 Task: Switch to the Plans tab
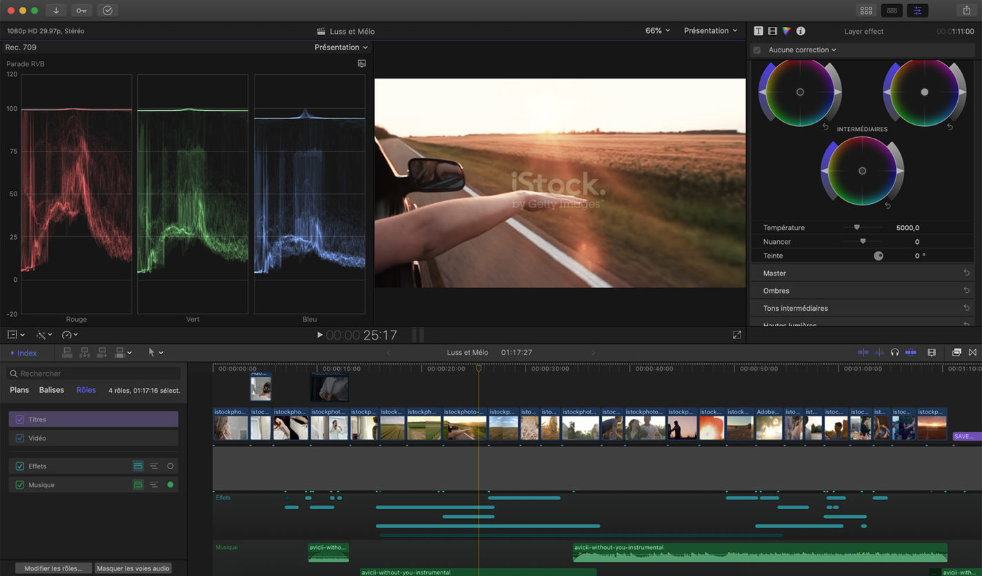coord(19,389)
